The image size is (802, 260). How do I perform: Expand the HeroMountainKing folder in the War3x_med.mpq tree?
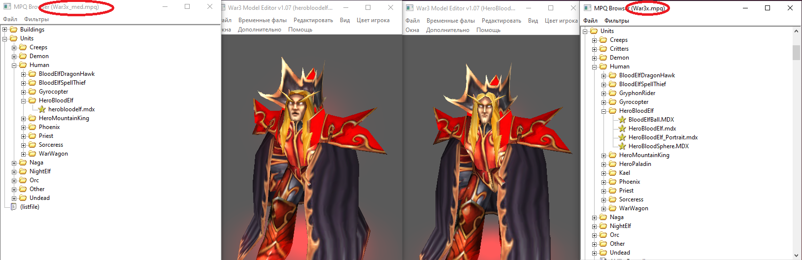(24, 119)
